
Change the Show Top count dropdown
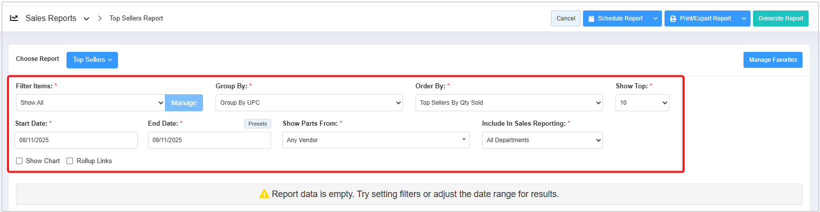point(642,103)
